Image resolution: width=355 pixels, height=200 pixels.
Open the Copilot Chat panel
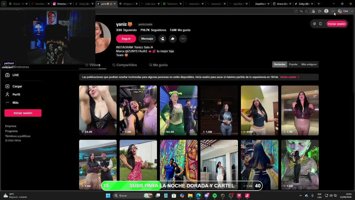(343, 11)
